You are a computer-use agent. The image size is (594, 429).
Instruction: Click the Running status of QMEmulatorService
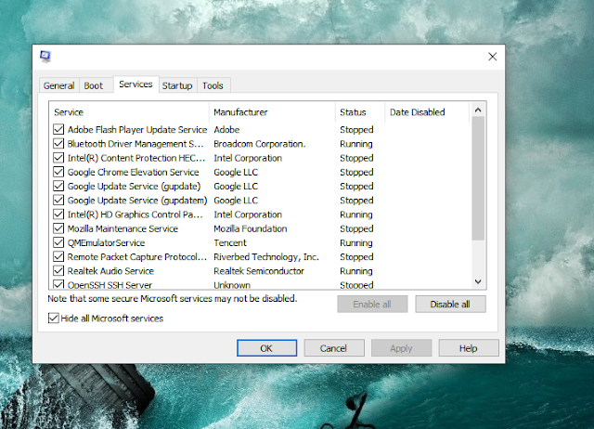(356, 242)
